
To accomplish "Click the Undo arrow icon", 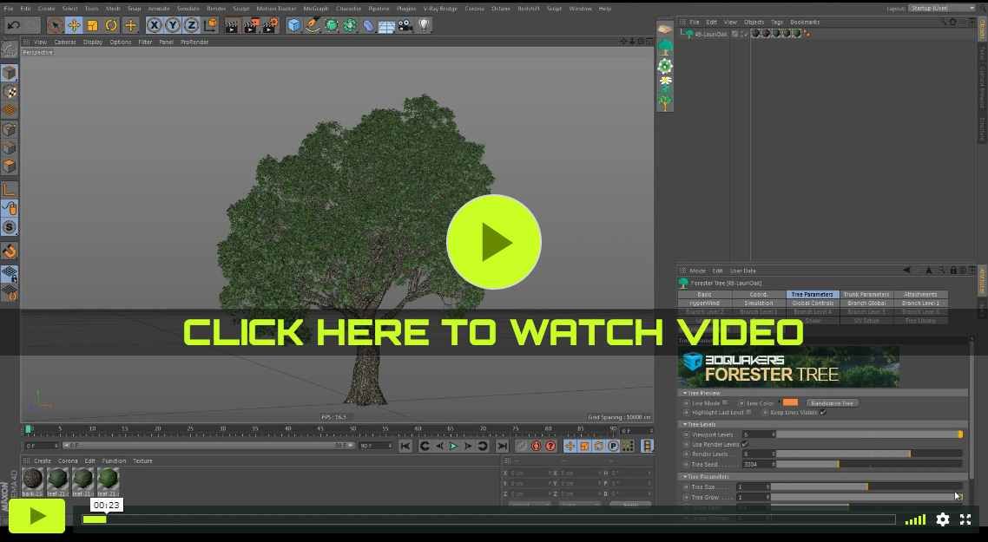I will (x=13, y=25).
